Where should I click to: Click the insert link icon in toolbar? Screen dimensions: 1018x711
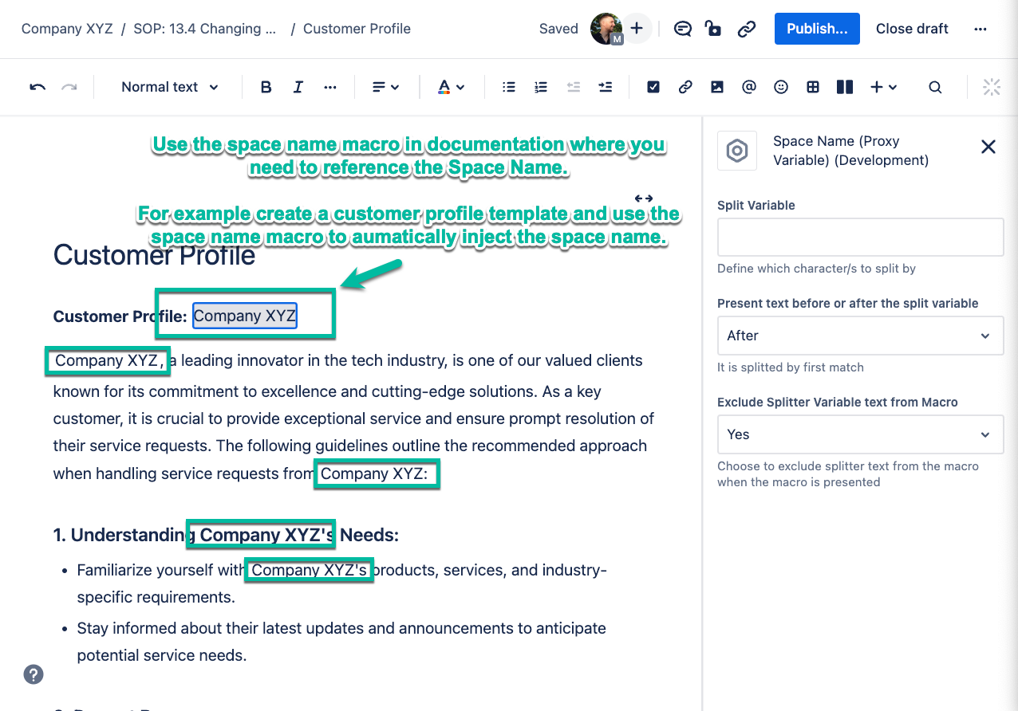pyautogui.click(x=685, y=88)
